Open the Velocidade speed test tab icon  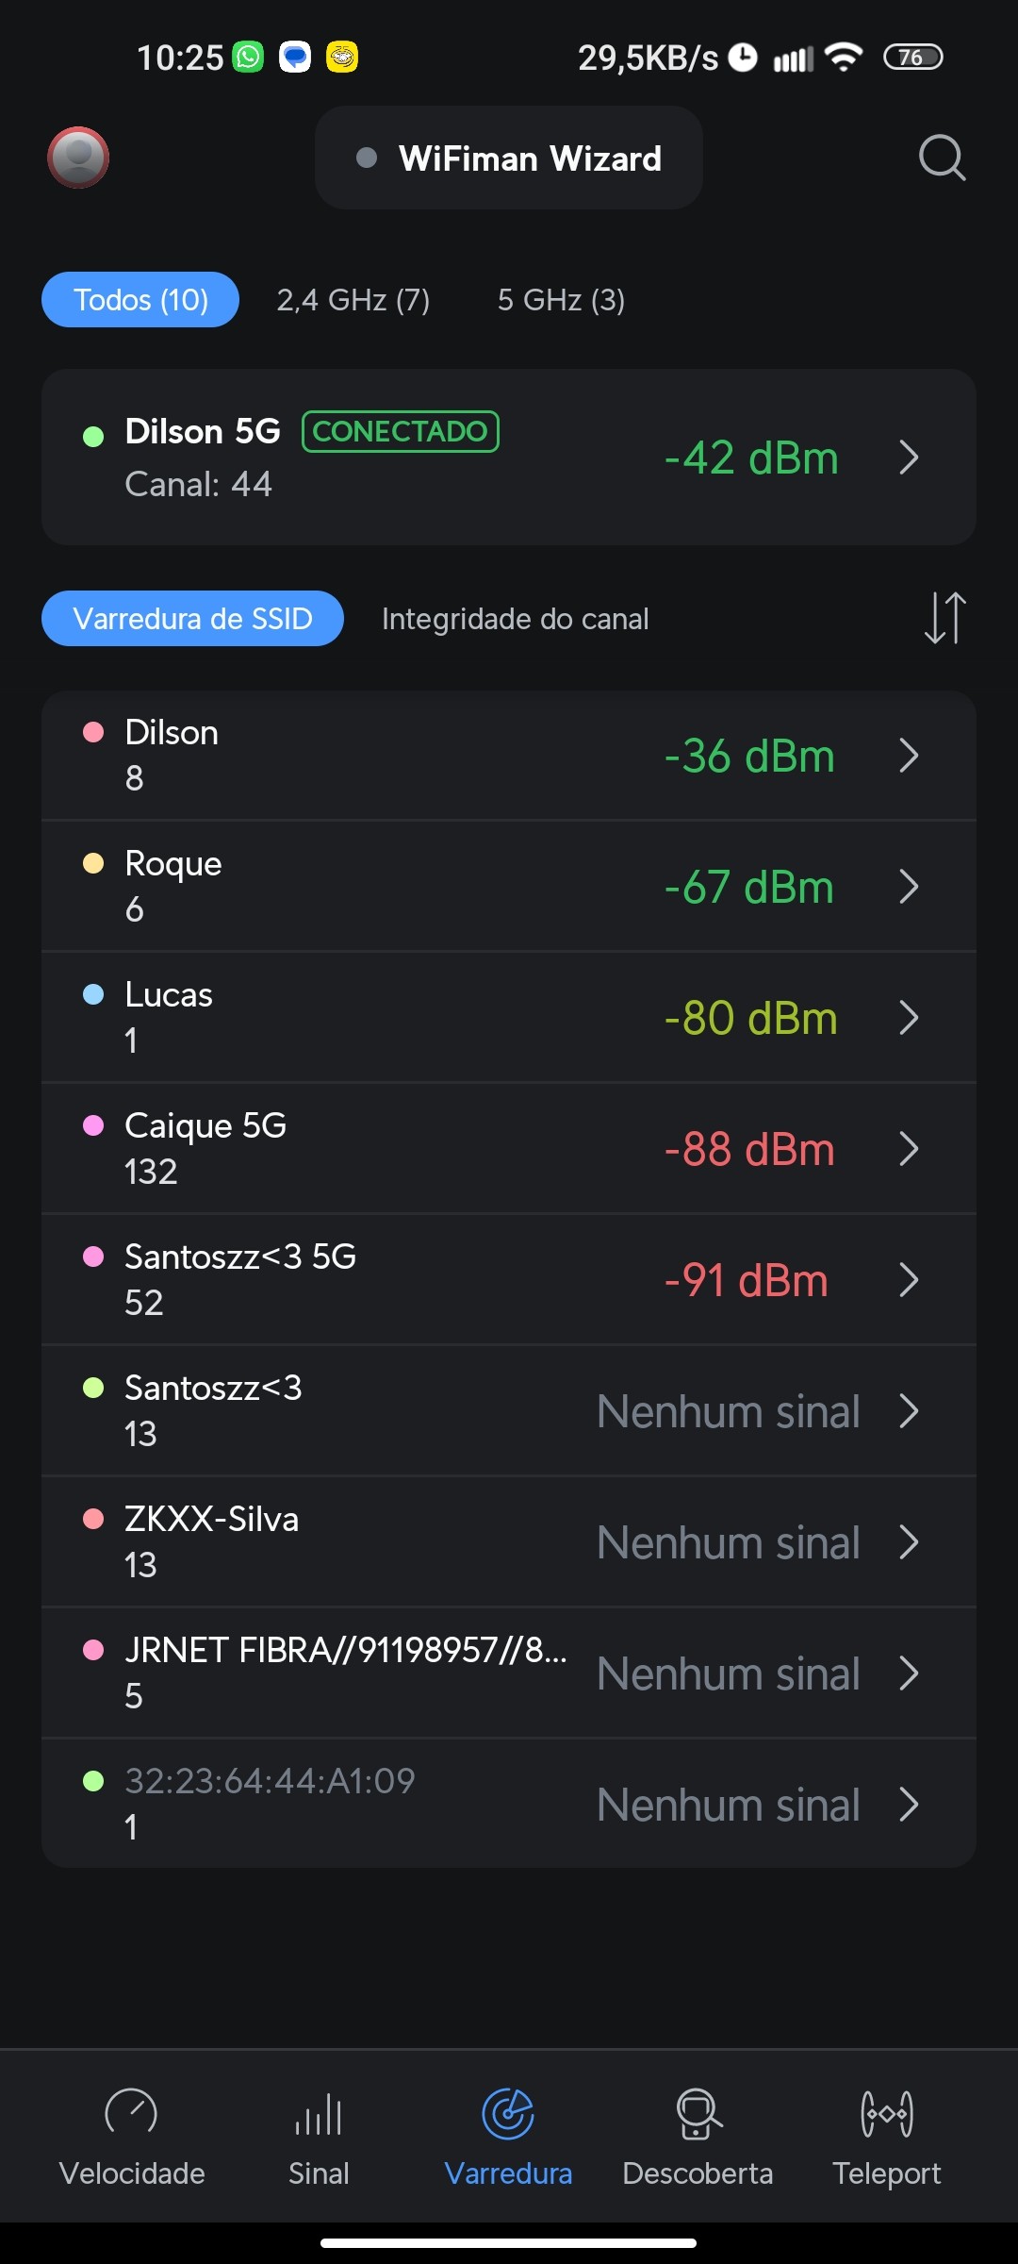pyautogui.click(x=131, y=2113)
